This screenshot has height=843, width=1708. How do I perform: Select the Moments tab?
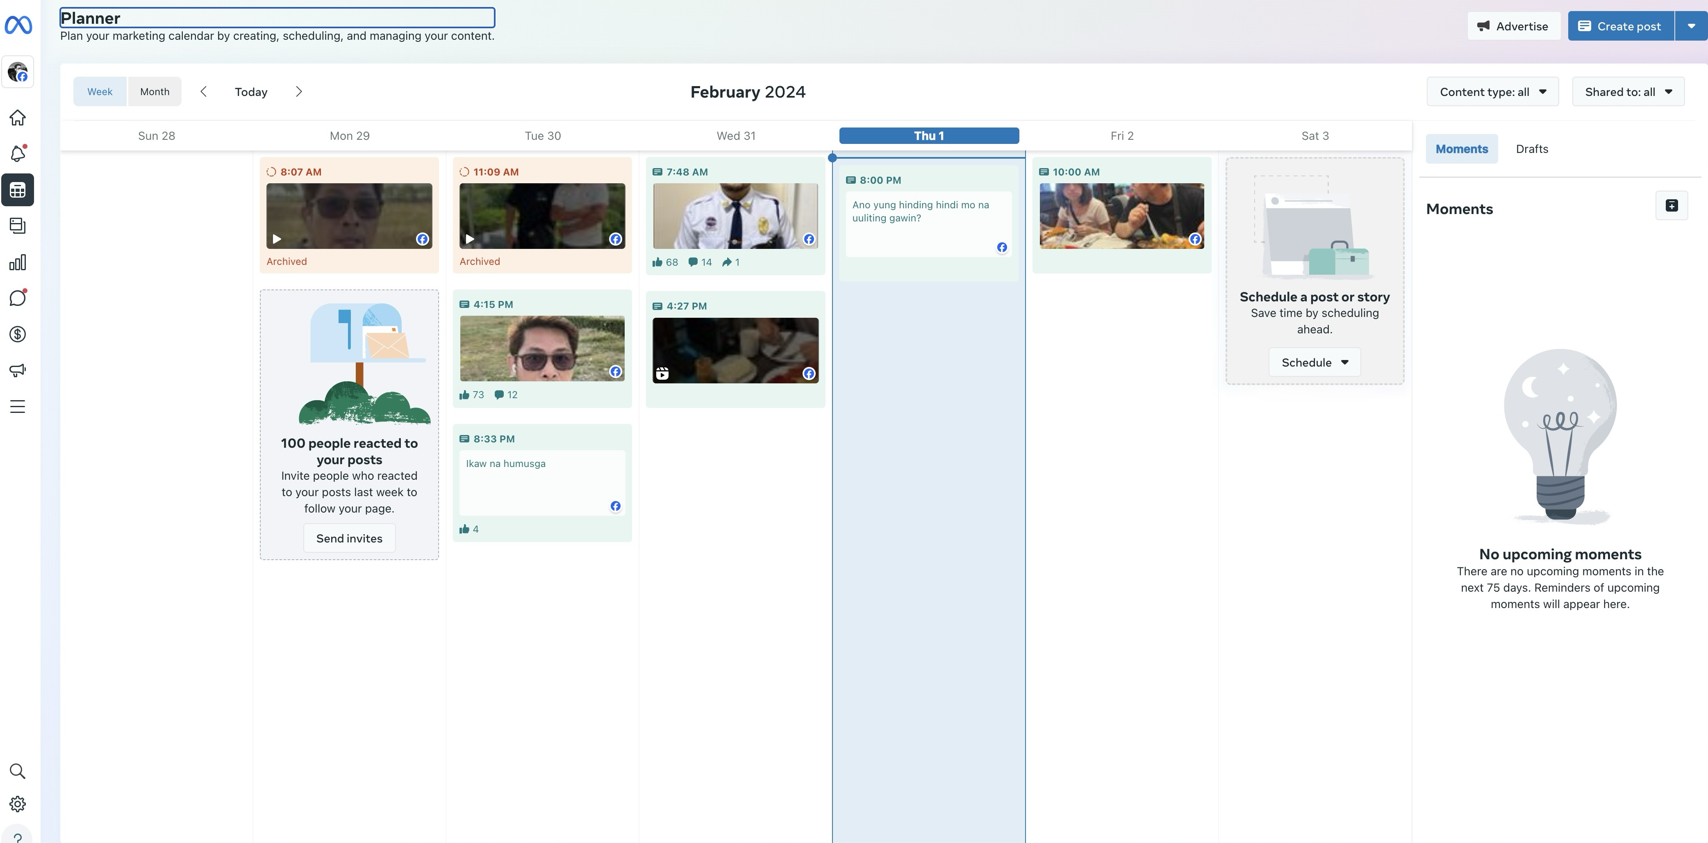pyautogui.click(x=1461, y=149)
